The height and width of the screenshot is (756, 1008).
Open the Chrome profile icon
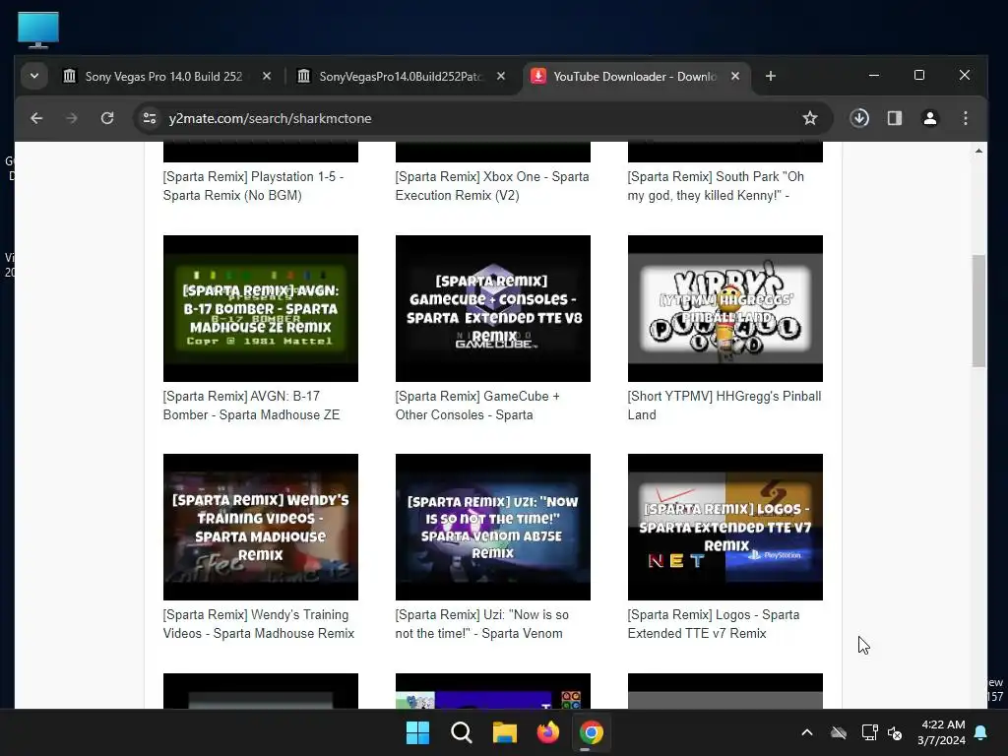pos(930,118)
